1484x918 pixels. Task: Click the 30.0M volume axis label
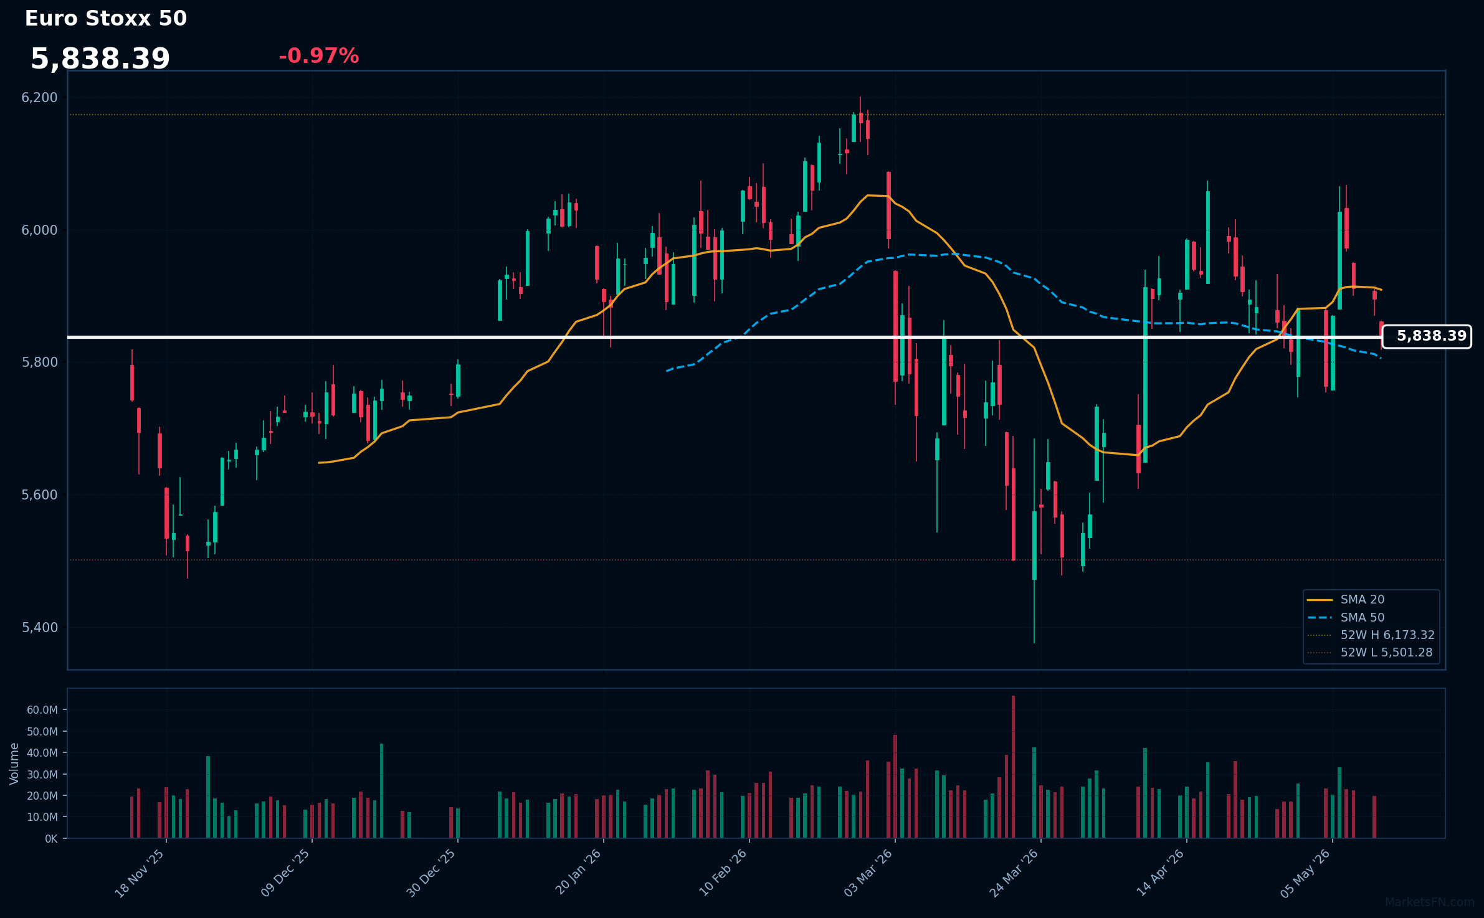pos(42,775)
